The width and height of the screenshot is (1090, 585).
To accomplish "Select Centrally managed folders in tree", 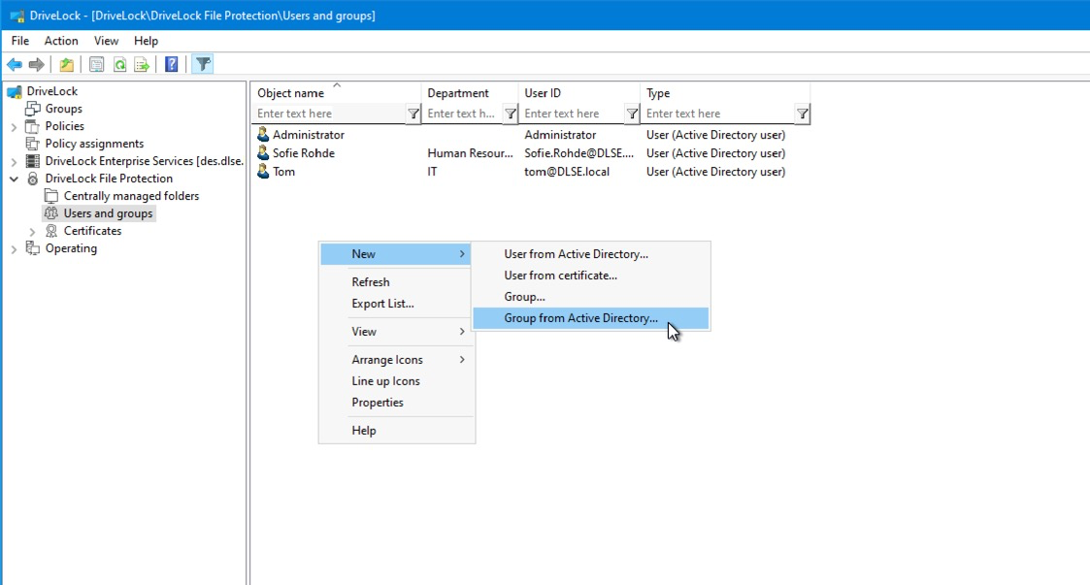I will [x=131, y=196].
